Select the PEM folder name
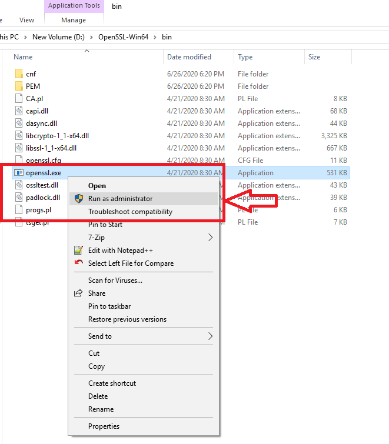The height and width of the screenshot is (444, 389). pyautogui.click(x=33, y=86)
